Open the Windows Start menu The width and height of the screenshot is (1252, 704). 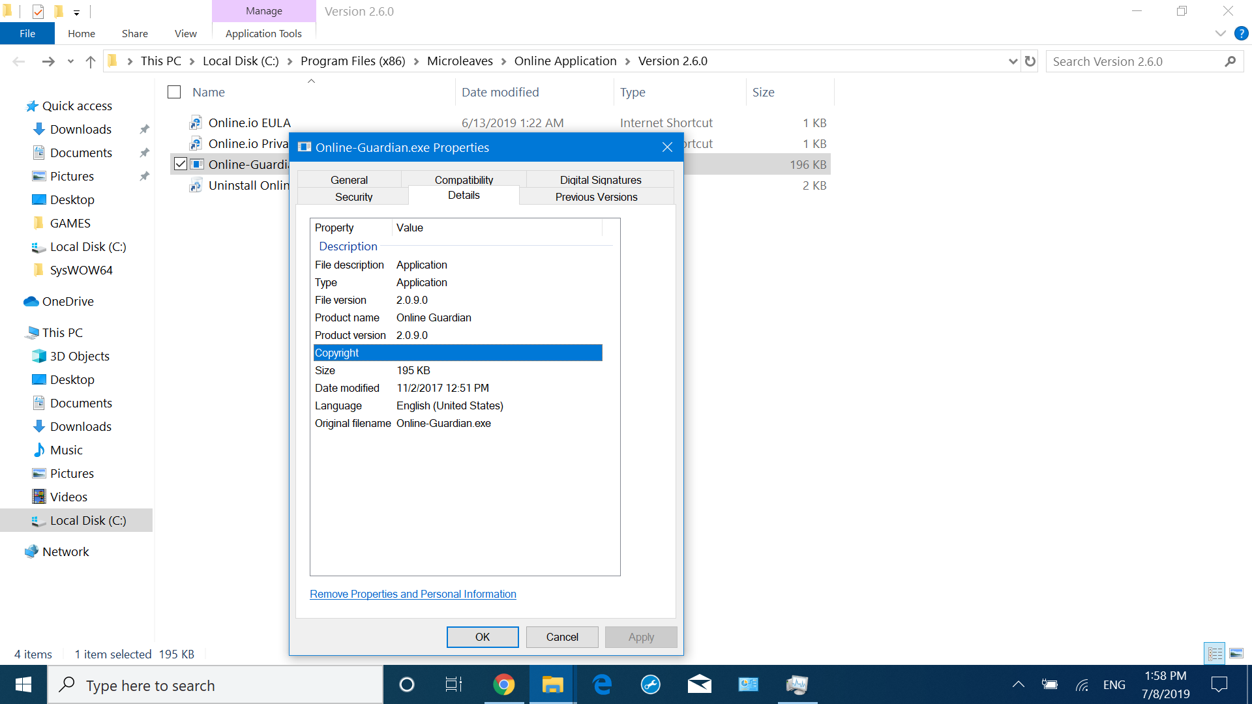(23, 684)
